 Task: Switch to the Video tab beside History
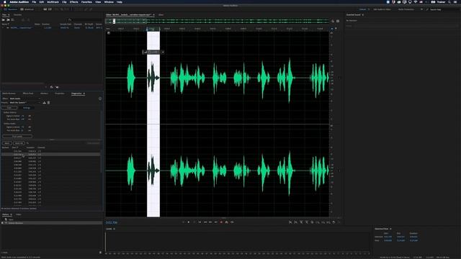(x=18, y=214)
